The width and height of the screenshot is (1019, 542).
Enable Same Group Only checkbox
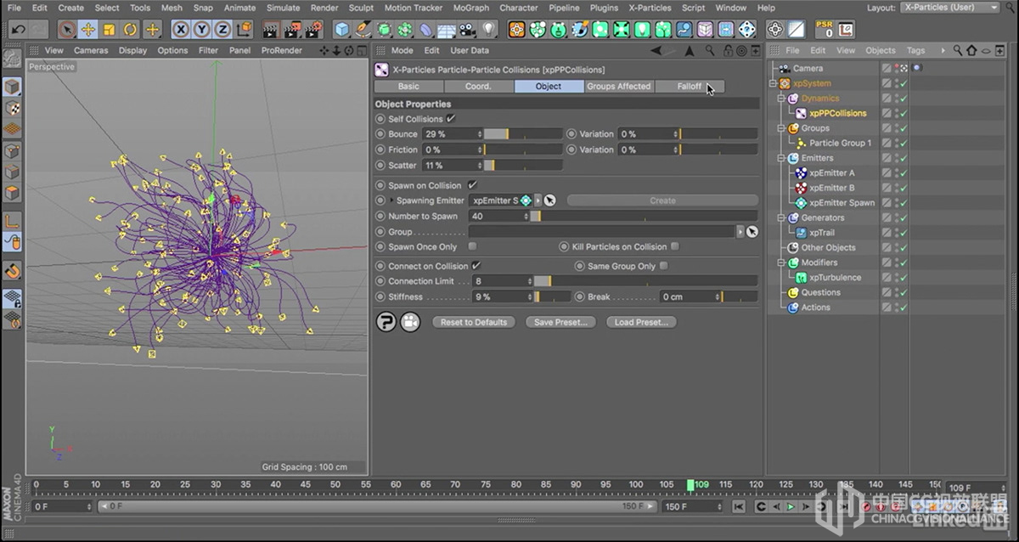pyautogui.click(x=664, y=266)
